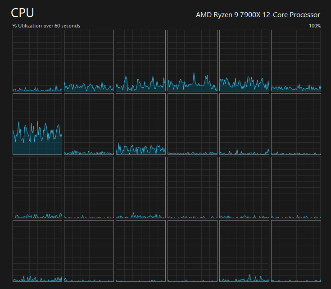The width and height of the screenshot is (331, 289).
Task: Select the first graph in the third row
Action: coord(37,188)
